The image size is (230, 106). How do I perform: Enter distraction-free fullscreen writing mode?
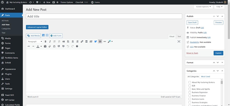pos(179,42)
